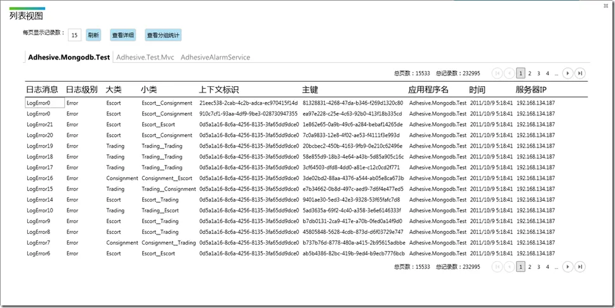Sort by 应用程序名 column header
615x308 pixels.
pyautogui.click(x=428, y=90)
